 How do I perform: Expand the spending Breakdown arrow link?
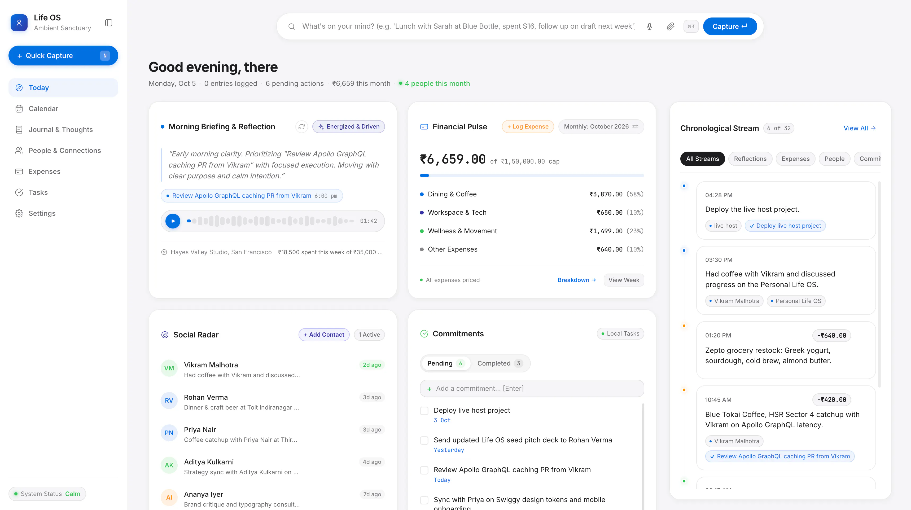coord(576,280)
